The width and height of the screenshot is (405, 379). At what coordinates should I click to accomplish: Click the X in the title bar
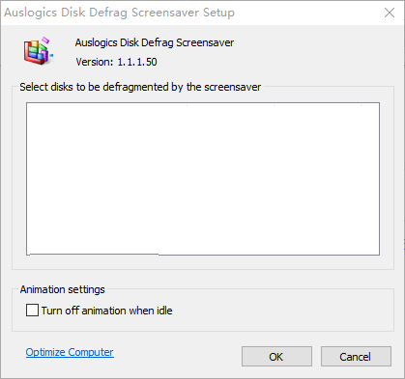[390, 13]
